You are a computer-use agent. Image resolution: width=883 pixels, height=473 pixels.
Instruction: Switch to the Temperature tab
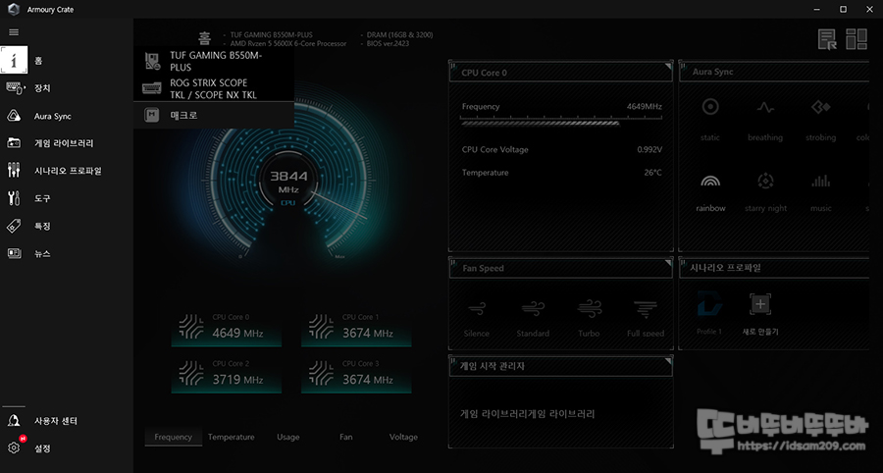(x=231, y=437)
